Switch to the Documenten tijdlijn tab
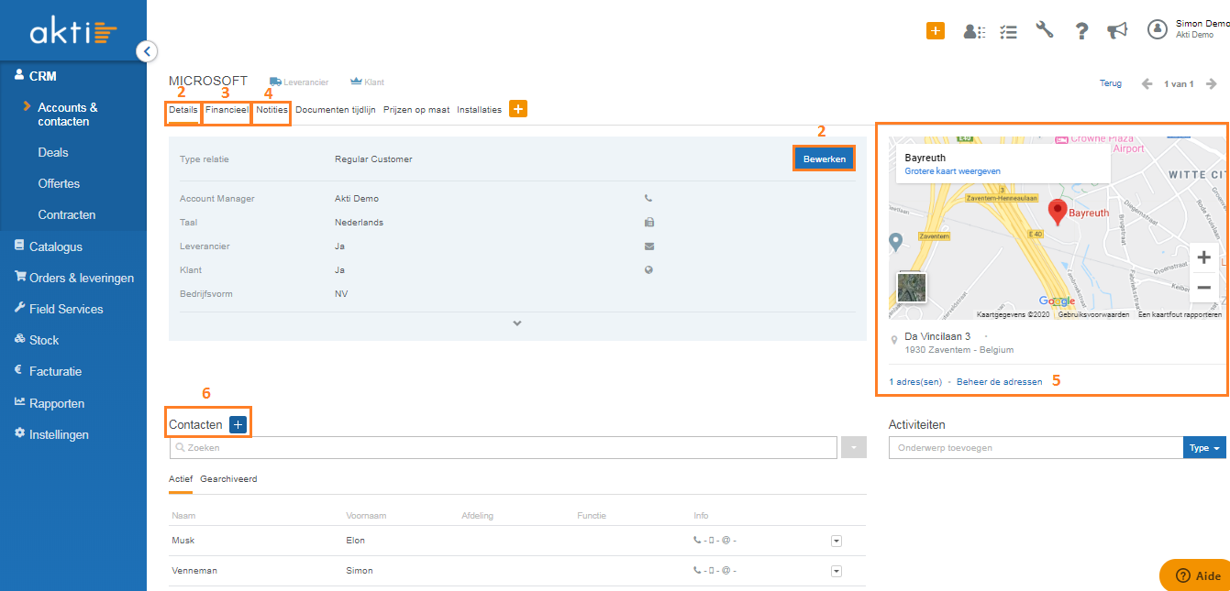This screenshot has height=591, width=1230. (336, 110)
